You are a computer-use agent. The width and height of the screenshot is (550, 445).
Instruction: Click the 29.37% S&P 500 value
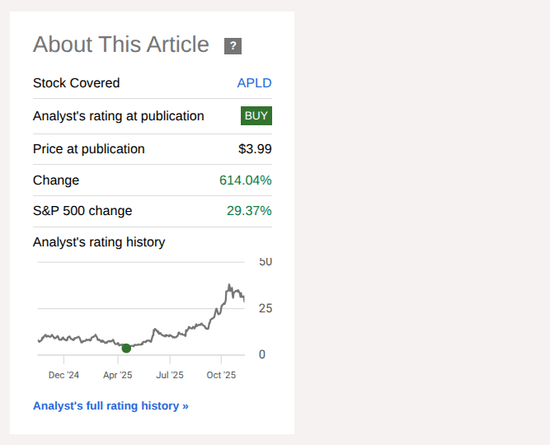(249, 210)
